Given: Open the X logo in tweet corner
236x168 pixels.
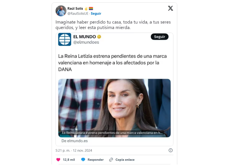Looking at the screenshot, I should [170, 8].
